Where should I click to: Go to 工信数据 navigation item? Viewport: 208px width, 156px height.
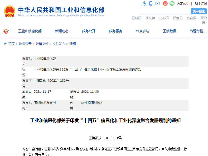point(170,31)
